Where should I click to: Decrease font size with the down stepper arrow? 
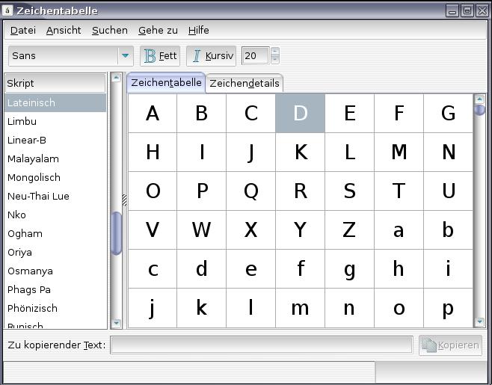[x=275, y=60]
